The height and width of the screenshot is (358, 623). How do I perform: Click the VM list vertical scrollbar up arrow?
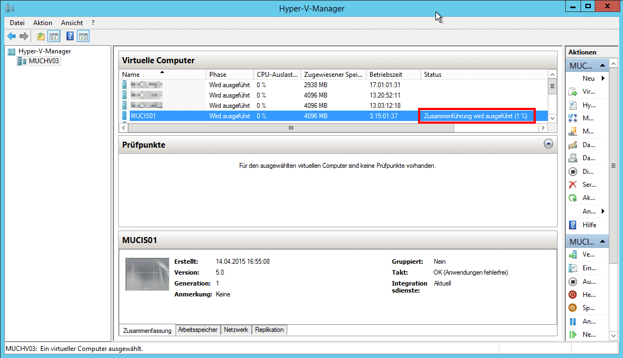(x=552, y=75)
